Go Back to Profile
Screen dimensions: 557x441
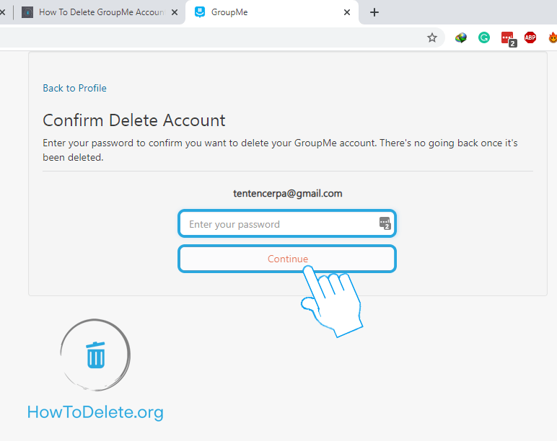click(74, 88)
